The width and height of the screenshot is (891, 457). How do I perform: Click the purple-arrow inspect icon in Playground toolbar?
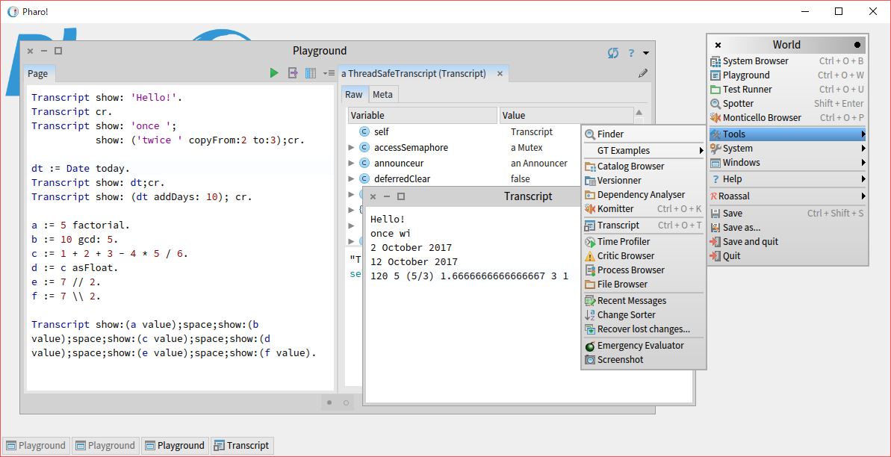(293, 73)
